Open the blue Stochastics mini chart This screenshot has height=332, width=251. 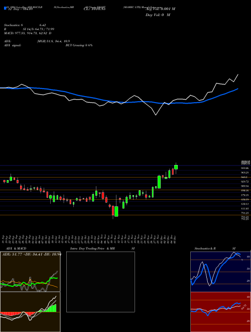(220, 272)
